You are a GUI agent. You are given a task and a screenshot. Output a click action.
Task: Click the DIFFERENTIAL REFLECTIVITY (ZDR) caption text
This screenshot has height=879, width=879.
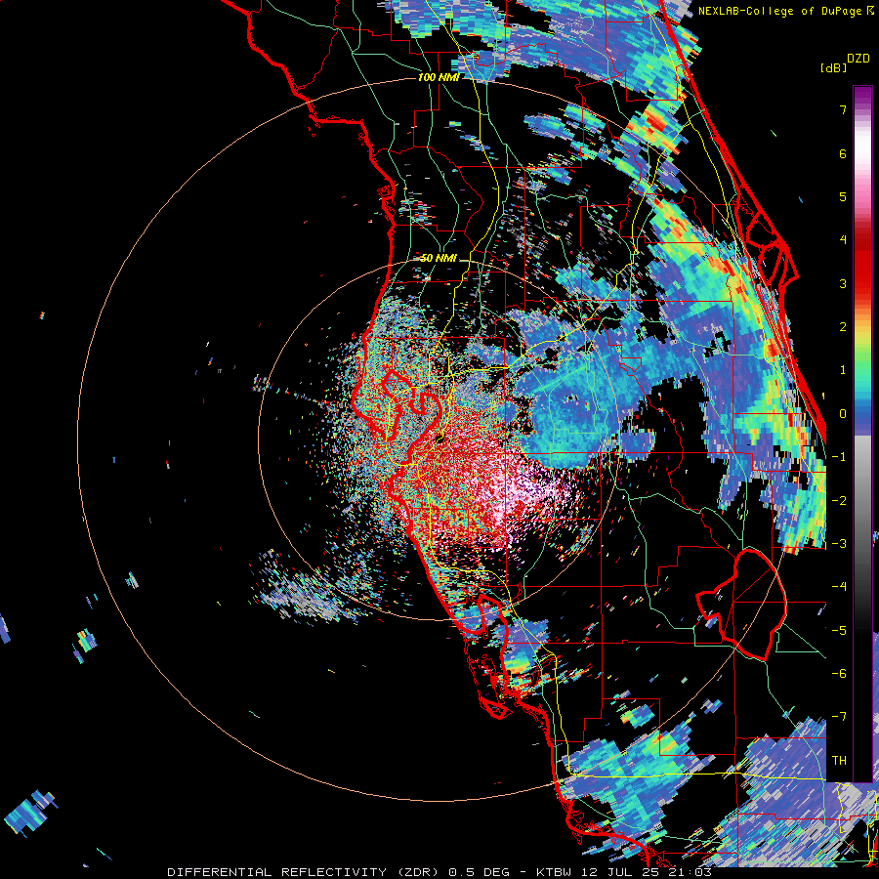[304, 872]
